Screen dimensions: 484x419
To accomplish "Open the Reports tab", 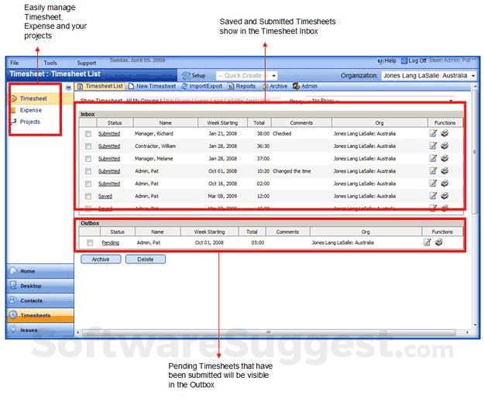I will point(242,86).
